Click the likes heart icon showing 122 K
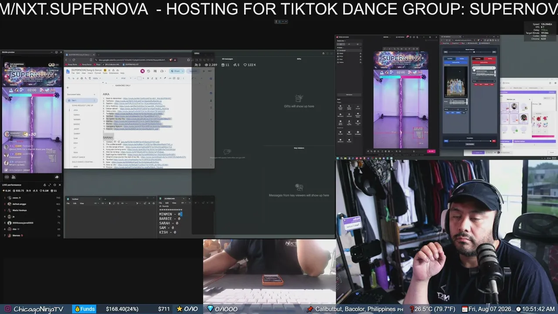The image size is (558, 314). click(245, 65)
